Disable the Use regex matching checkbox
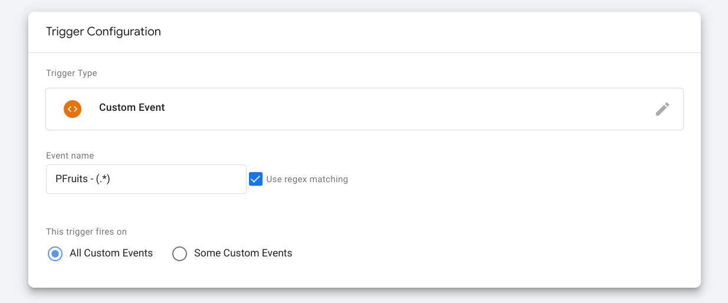This screenshot has height=303, width=728. pyautogui.click(x=255, y=179)
